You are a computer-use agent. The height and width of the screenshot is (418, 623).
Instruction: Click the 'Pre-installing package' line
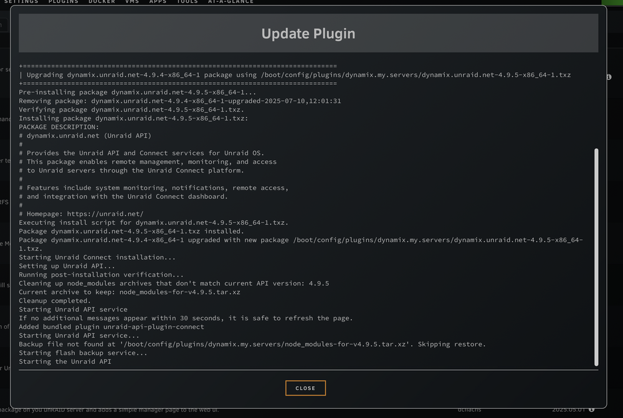point(138,92)
